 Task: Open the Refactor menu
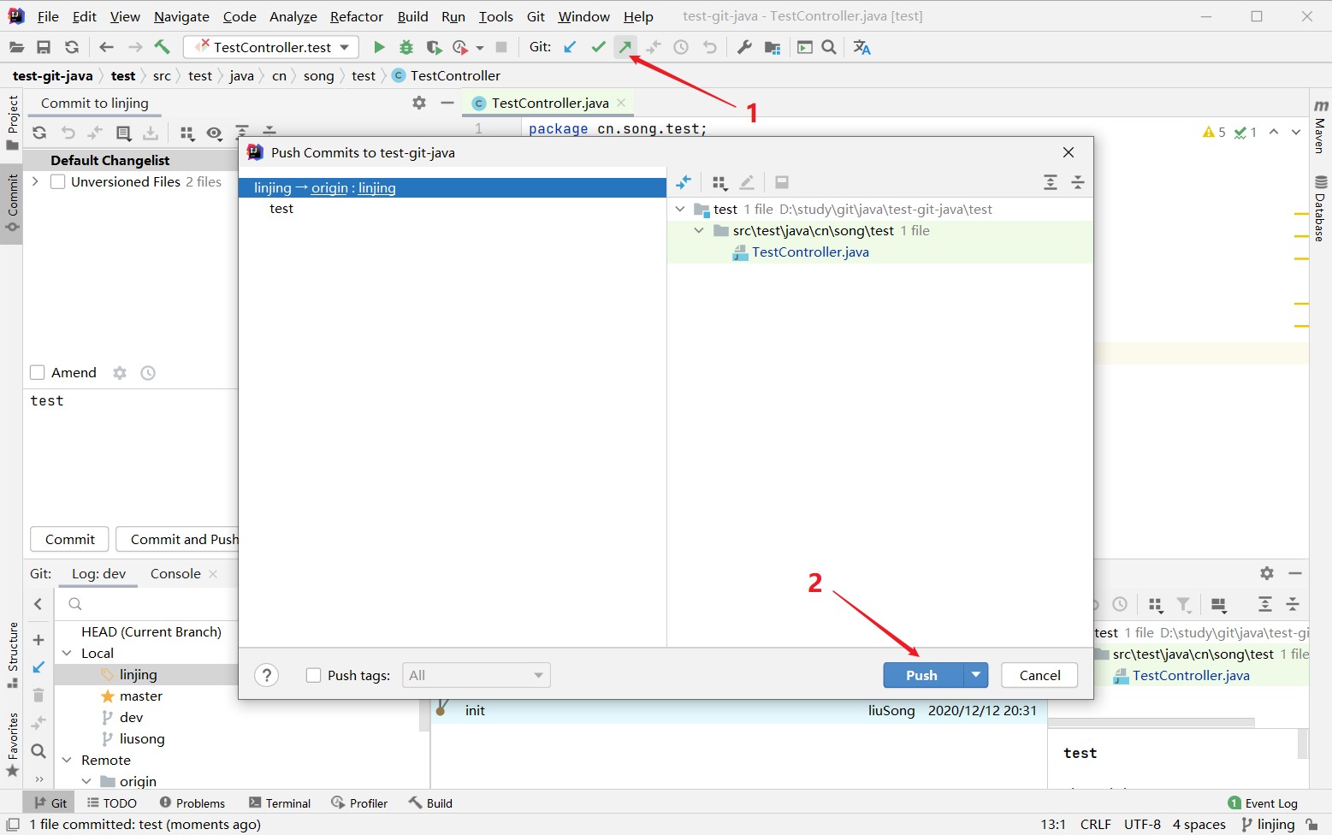[357, 16]
